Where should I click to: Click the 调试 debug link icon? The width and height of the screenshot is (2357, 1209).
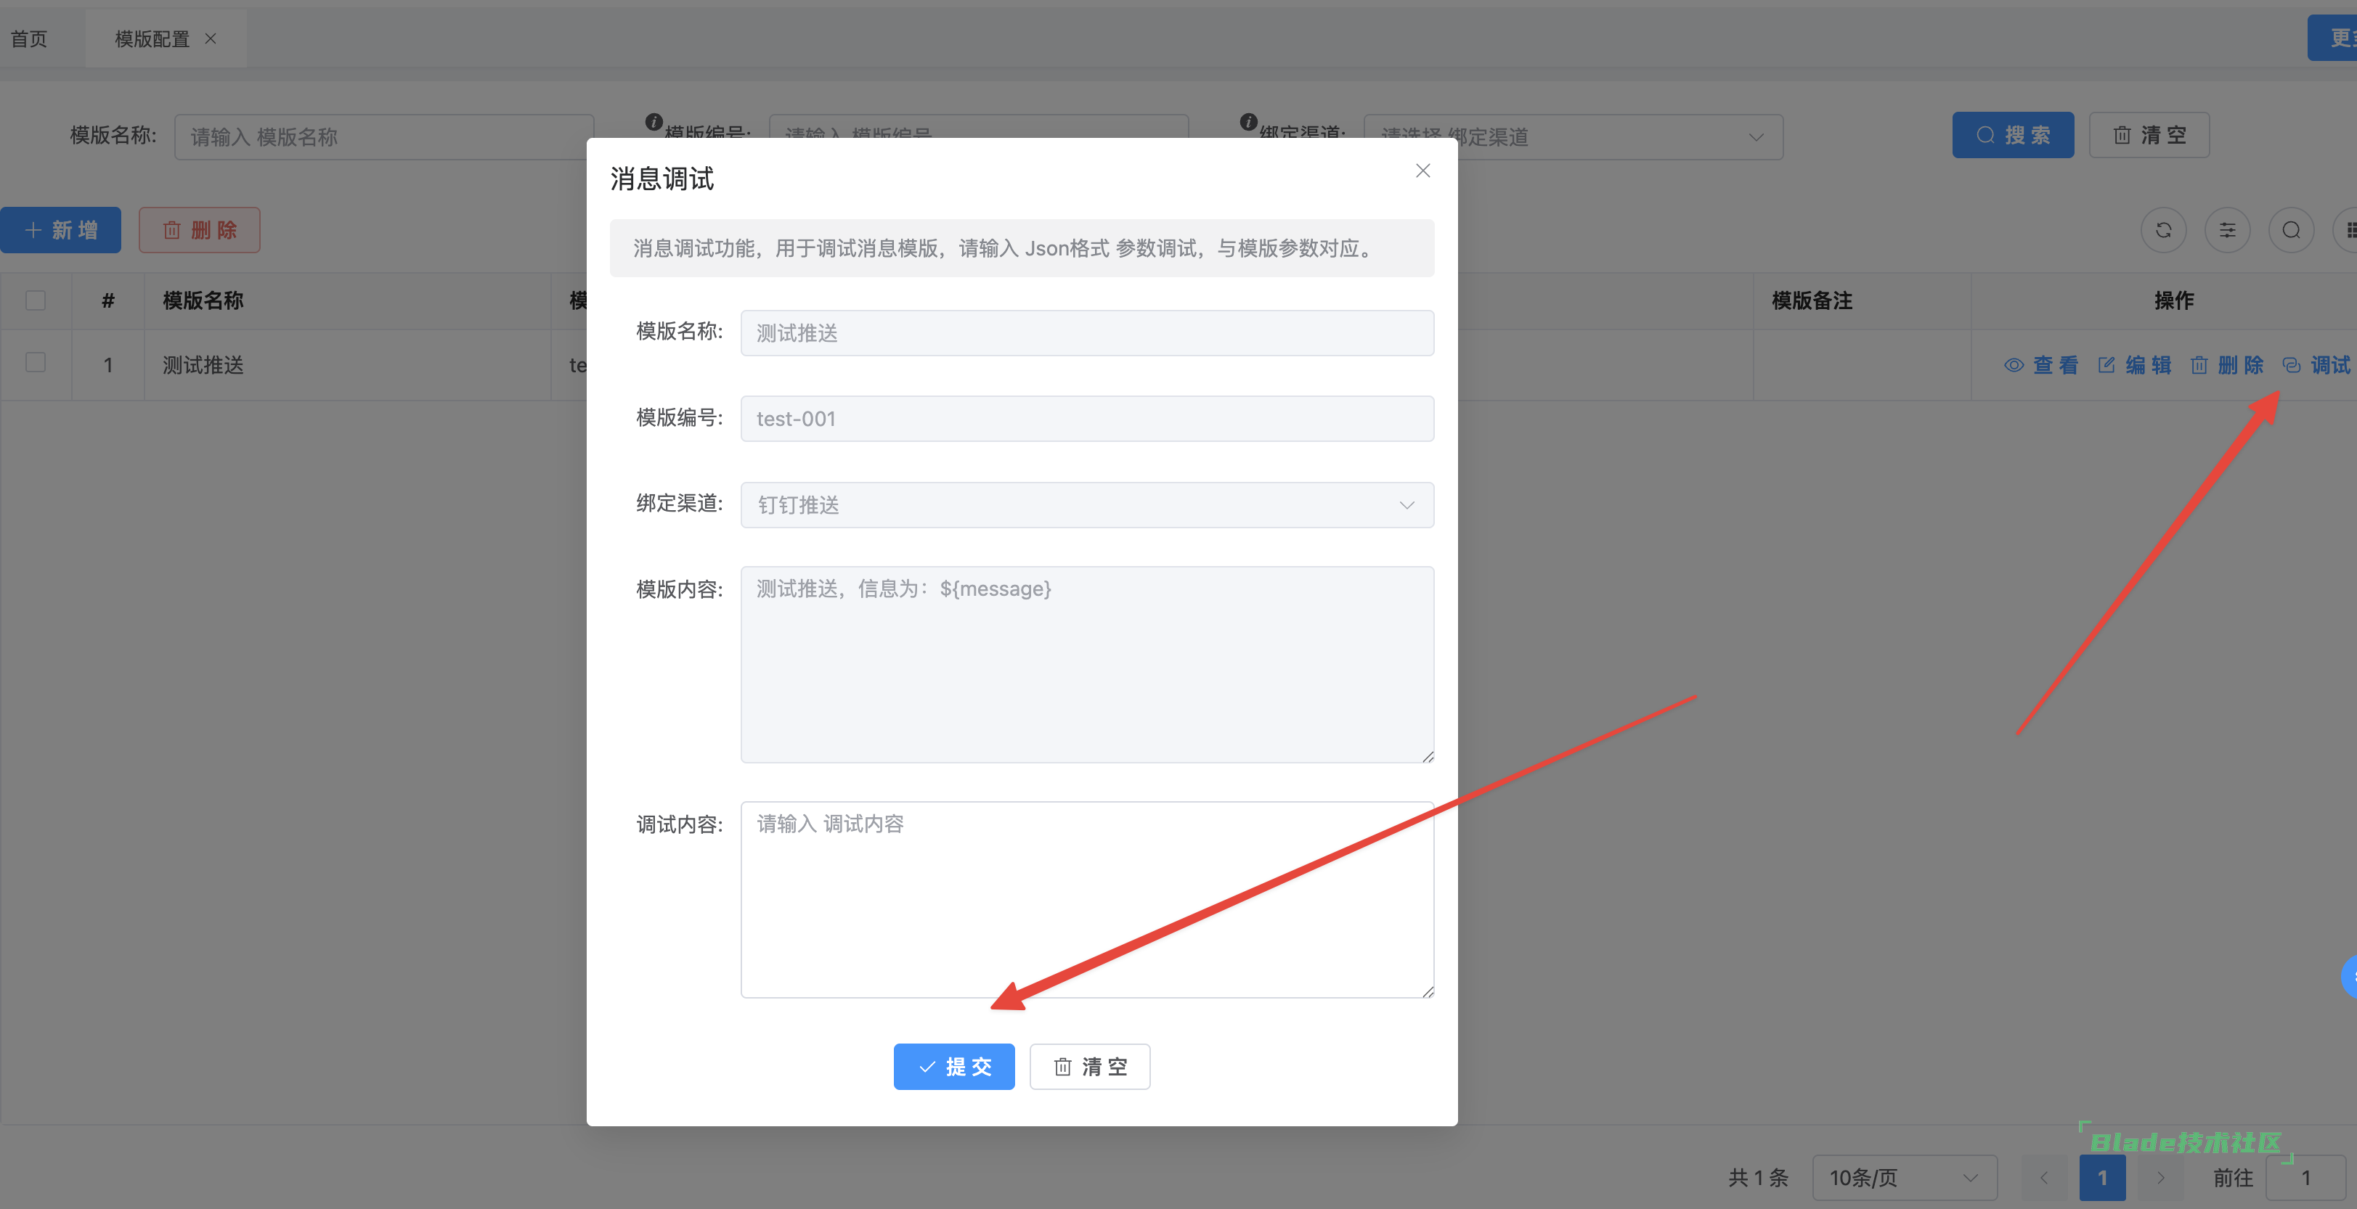[x=2291, y=366]
